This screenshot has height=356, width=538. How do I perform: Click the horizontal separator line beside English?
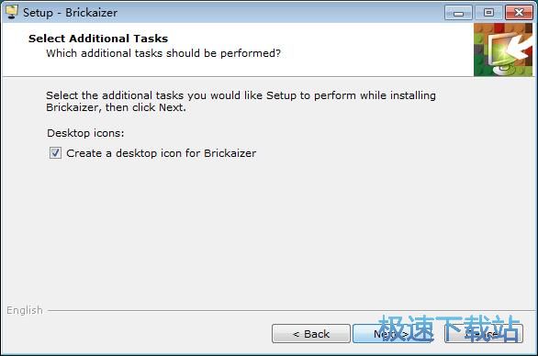click(x=291, y=311)
